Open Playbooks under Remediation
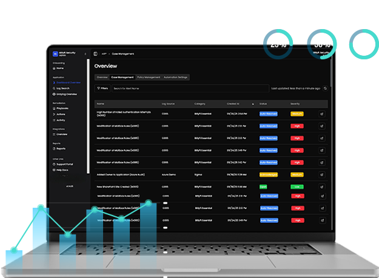Screen dimensions: 379x278 click(62, 108)
